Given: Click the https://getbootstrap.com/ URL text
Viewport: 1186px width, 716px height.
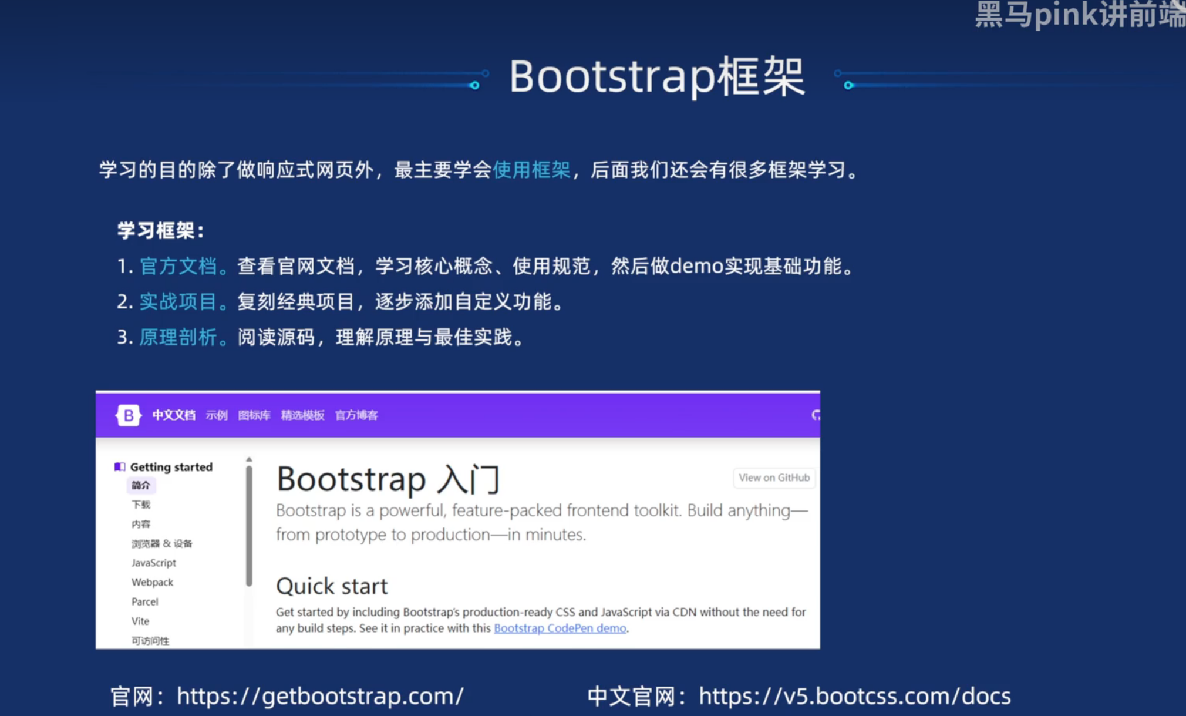Looking at the screenshot, I should [x=320, y=697].
